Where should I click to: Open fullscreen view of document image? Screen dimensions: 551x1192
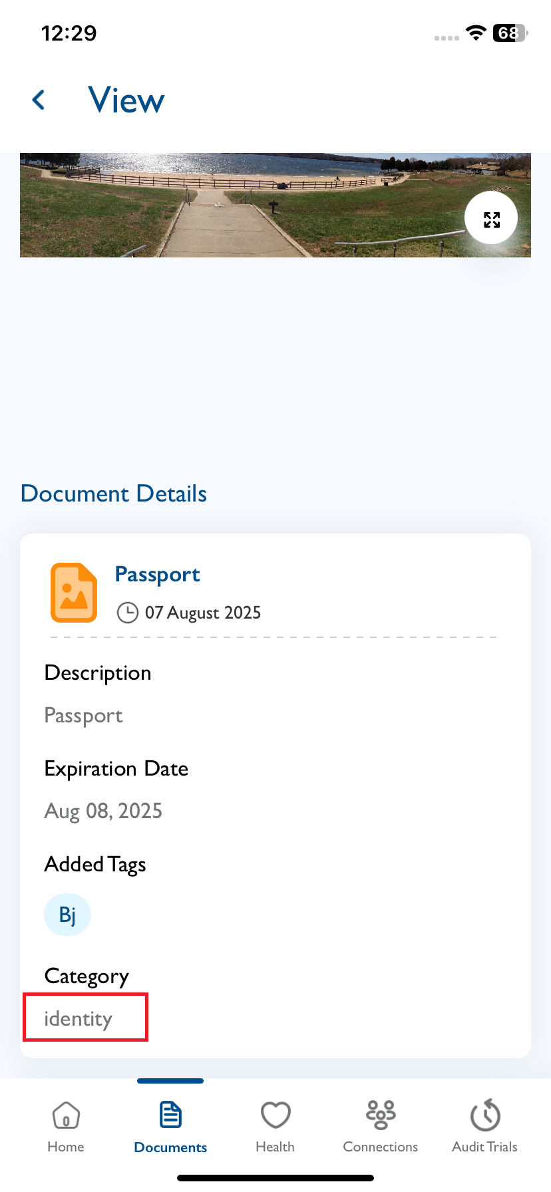point(491,220)
